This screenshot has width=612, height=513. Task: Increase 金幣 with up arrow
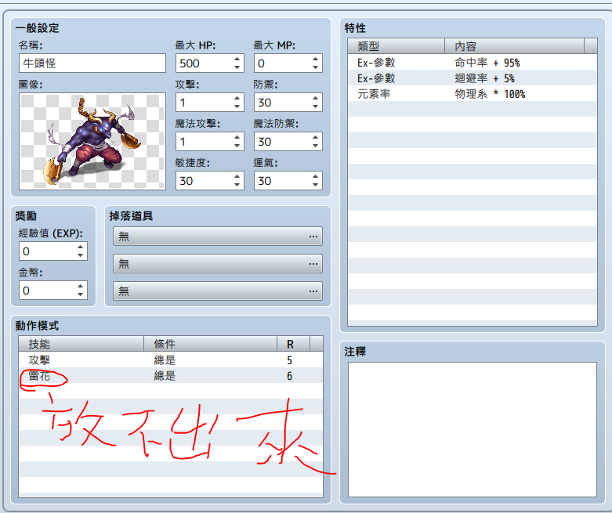coord(80,286)
